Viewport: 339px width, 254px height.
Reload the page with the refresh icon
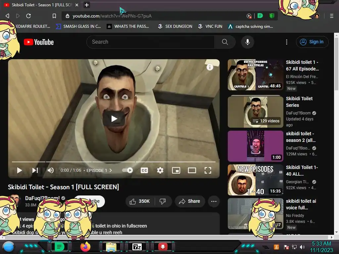point(28,16)
